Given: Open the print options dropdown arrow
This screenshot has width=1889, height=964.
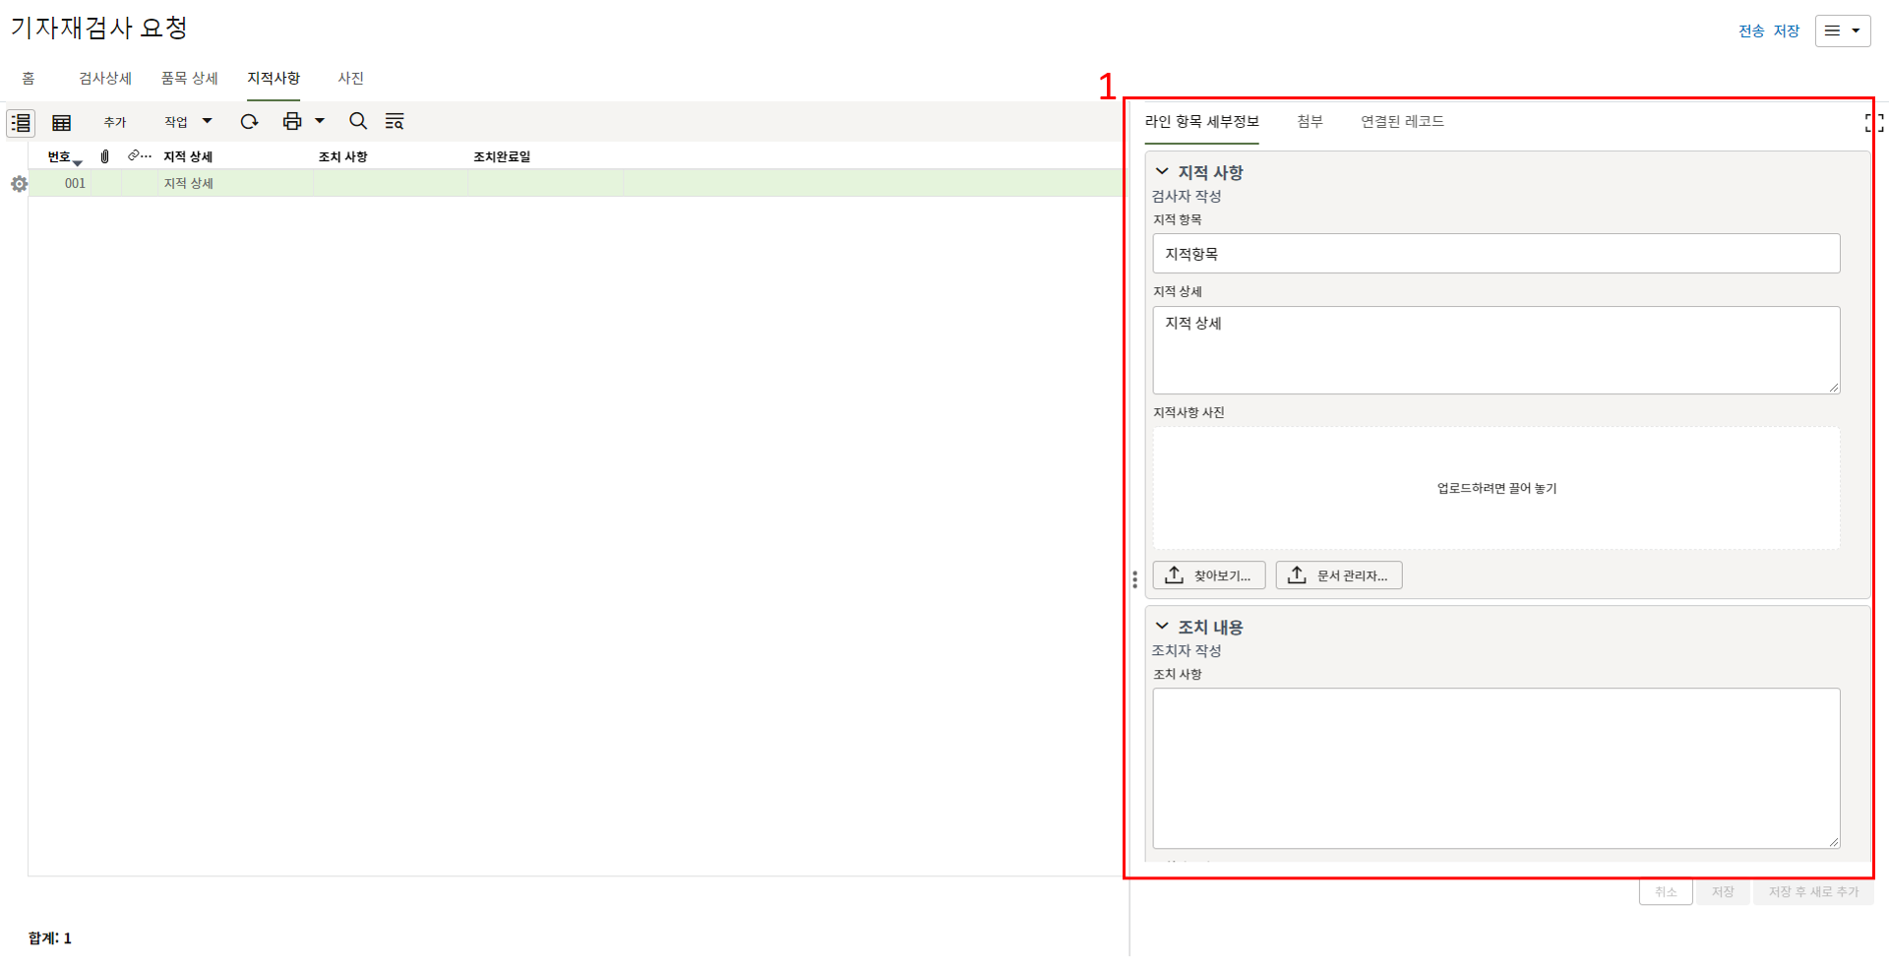Looking at the screenshot, I should pyautogui.click(x=320, y=121).
